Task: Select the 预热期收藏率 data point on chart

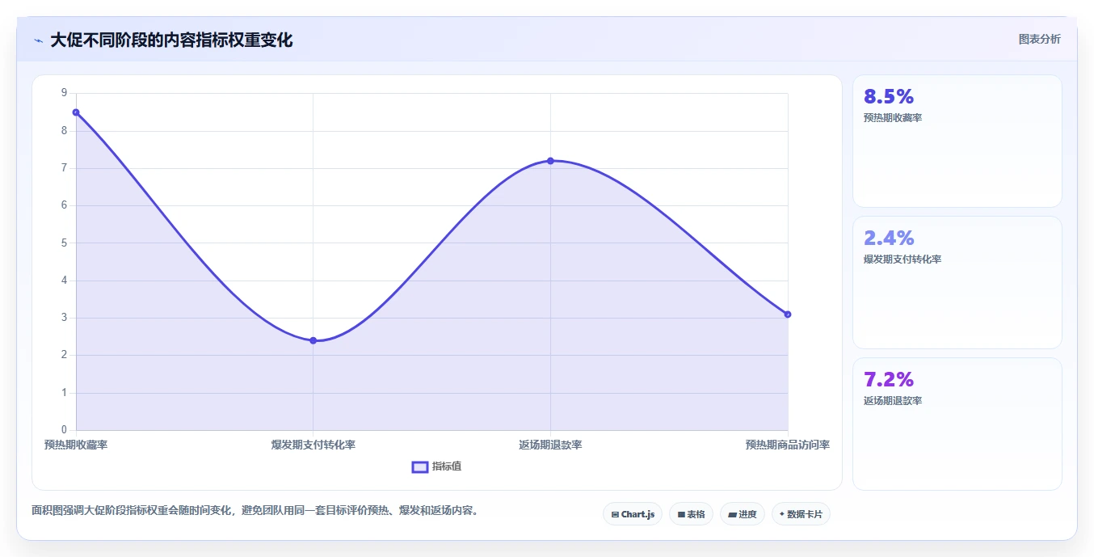Action: point(76,112)
